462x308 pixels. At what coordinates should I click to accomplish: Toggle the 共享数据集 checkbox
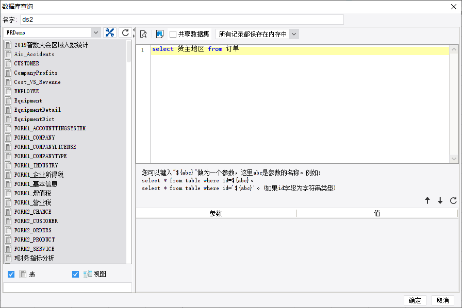[173, 34]
